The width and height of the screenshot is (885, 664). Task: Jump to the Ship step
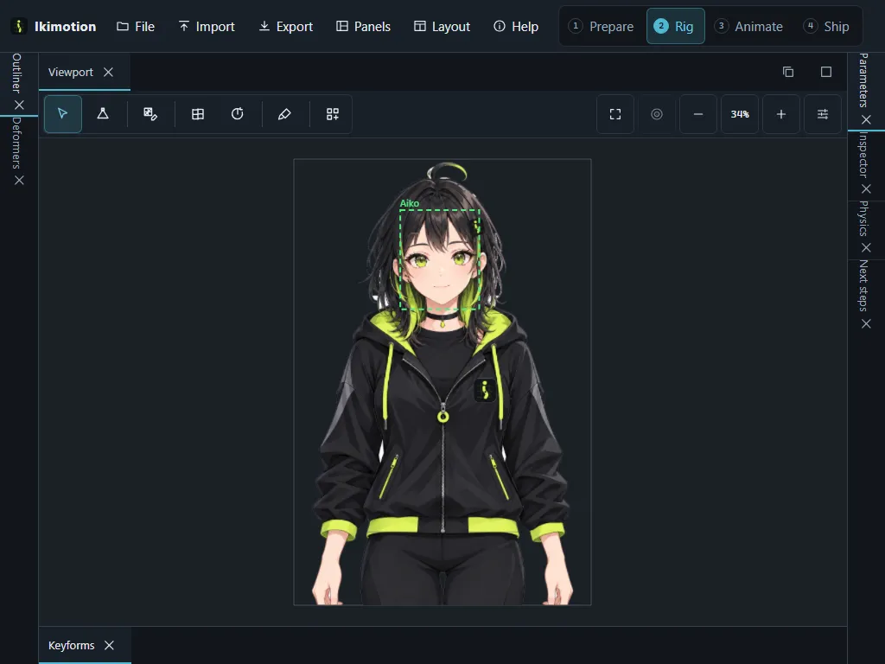[827, 27]
